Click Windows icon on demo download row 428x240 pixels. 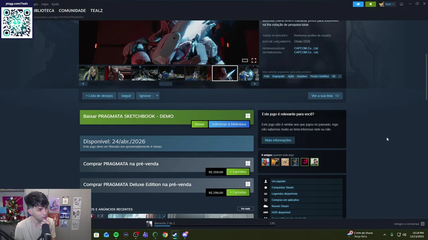(248, 116)
